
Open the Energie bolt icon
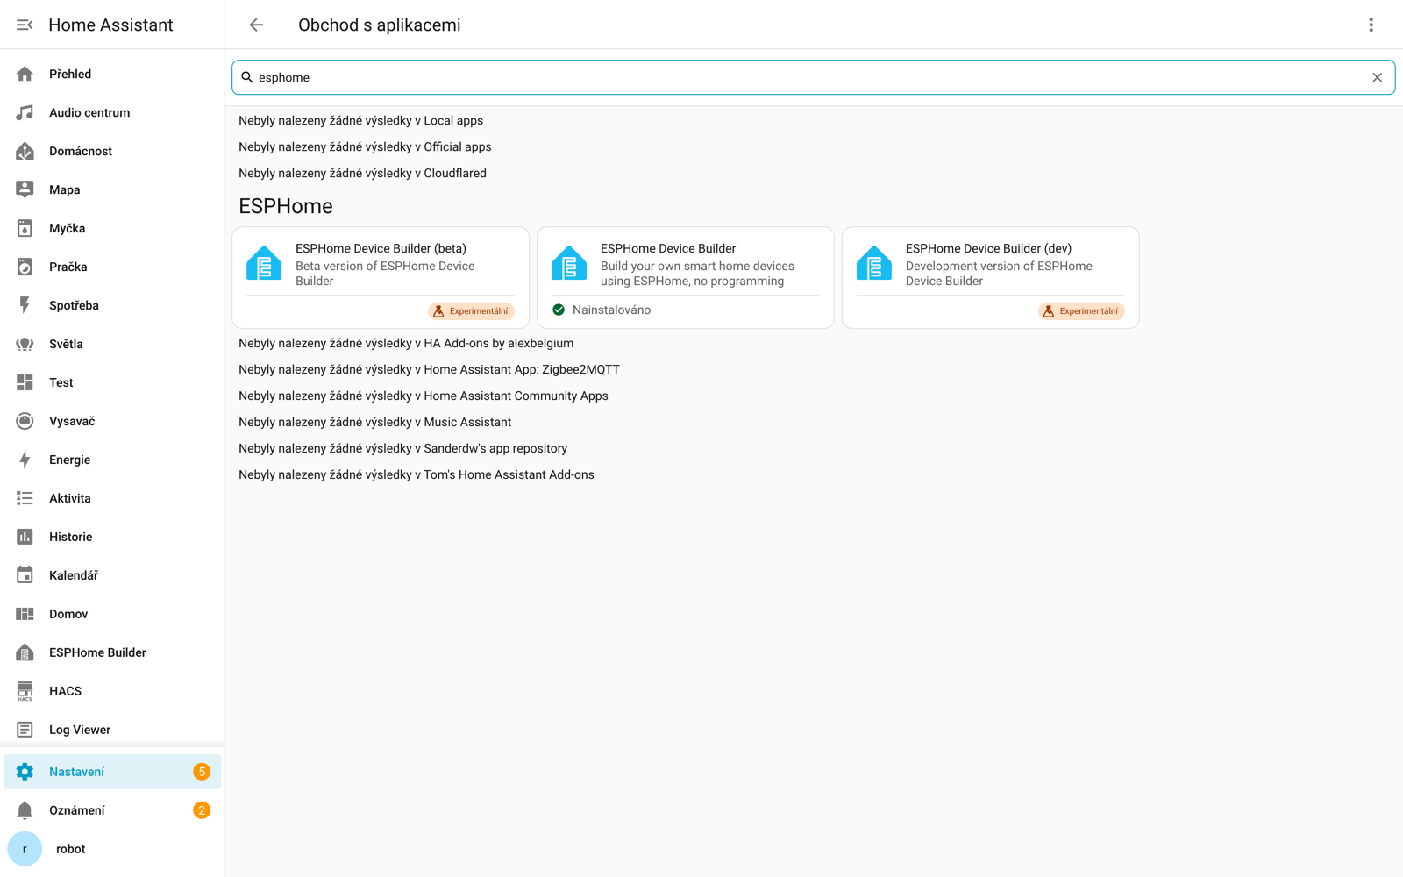[25, 460]
